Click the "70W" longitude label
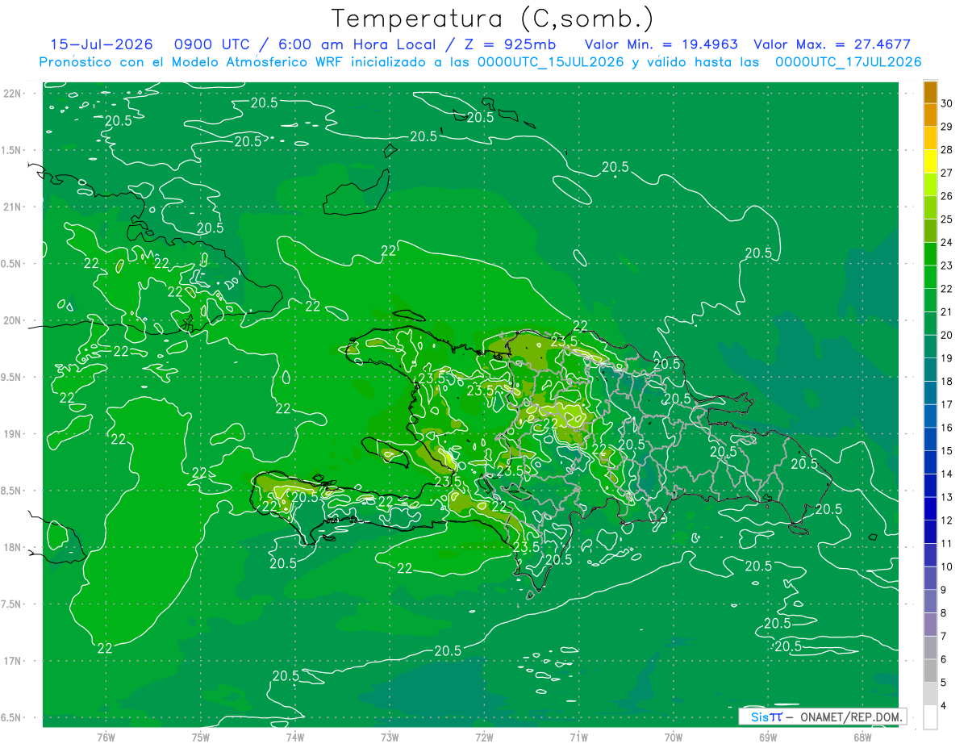The image size is (968, 748). point(674,737)
